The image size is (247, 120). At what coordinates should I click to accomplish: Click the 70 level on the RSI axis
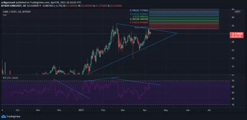click(x=233, y=81)
